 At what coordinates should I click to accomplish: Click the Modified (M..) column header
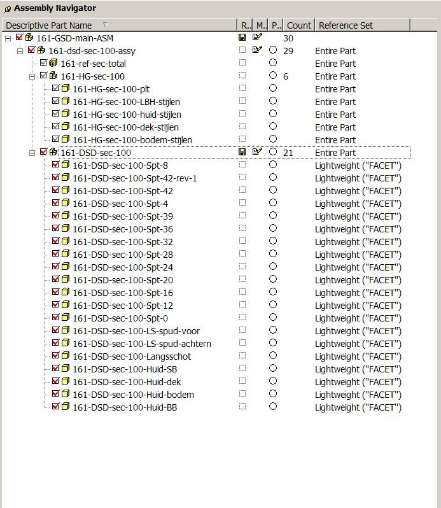coord(260,25)
